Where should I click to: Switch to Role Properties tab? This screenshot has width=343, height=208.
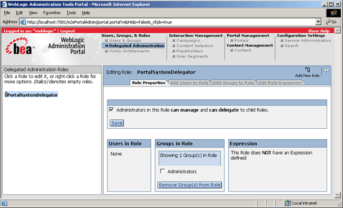click(x=149, y=83)
